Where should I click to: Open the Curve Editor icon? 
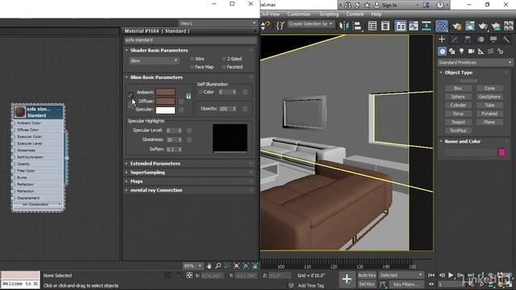pos(414,26)
